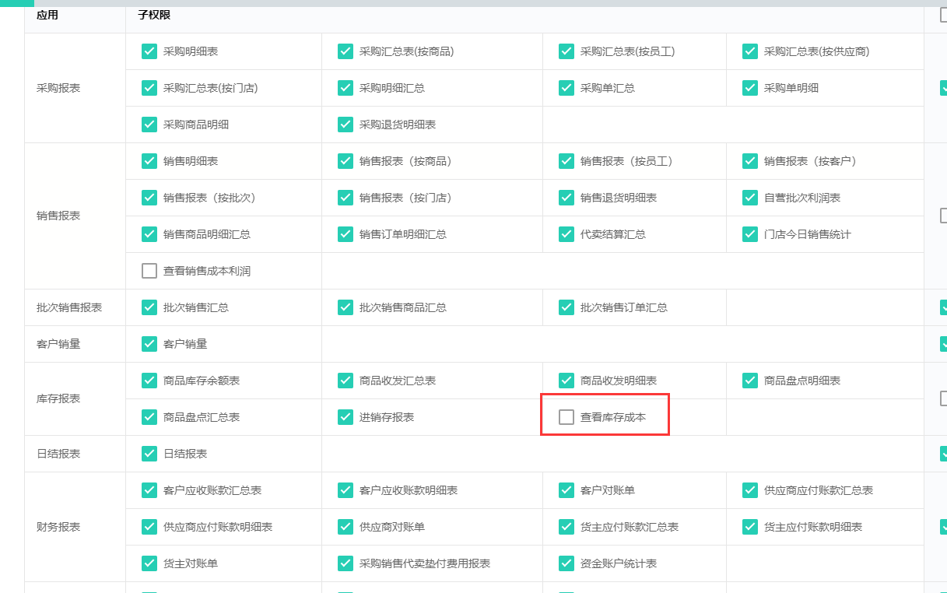The height and width of the screenshot is (593, 947).
Task: Uncheck the 货主对账单 checkbox
Action: (149, 563)
